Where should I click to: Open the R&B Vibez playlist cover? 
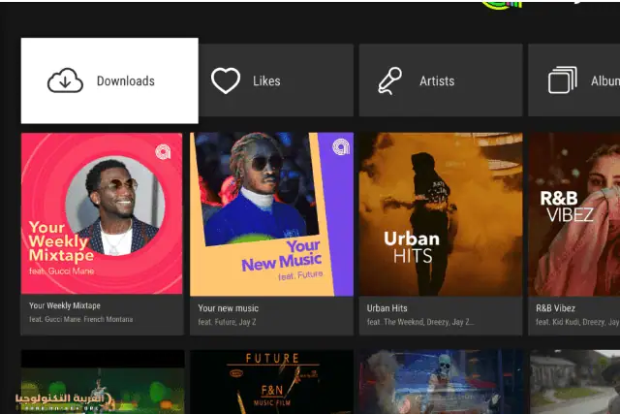(574, 214)
